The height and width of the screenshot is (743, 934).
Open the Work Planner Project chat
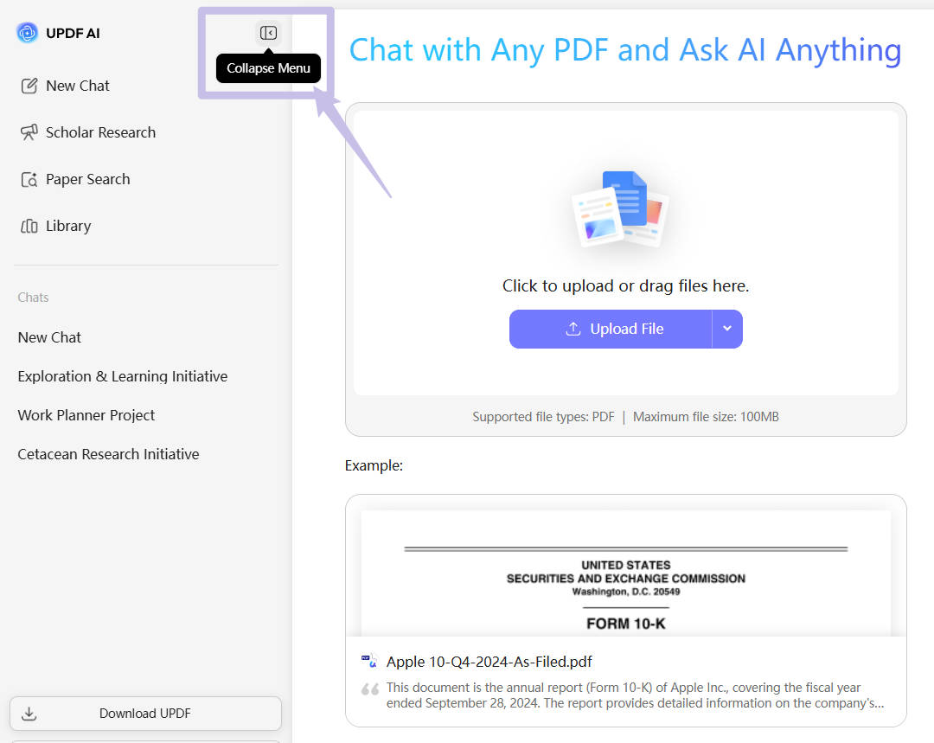(86, 415)
